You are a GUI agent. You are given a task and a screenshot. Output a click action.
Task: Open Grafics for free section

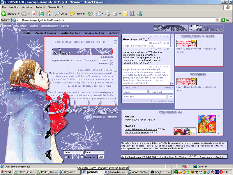click(x=70, y=33)
